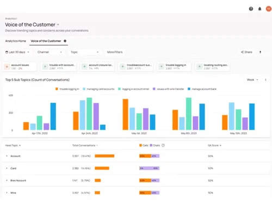Toggle manage account bank legend series
Image resolution: width=272 pixels, height=204 pixels.
[x=202, y=89]
